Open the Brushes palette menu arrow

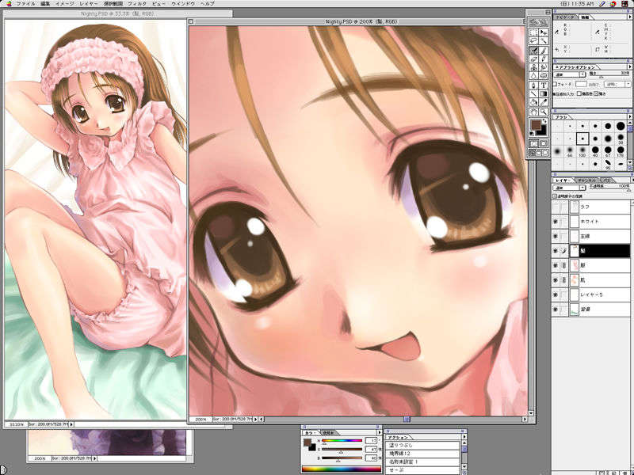pyautogui.click(x=629, y=116)
